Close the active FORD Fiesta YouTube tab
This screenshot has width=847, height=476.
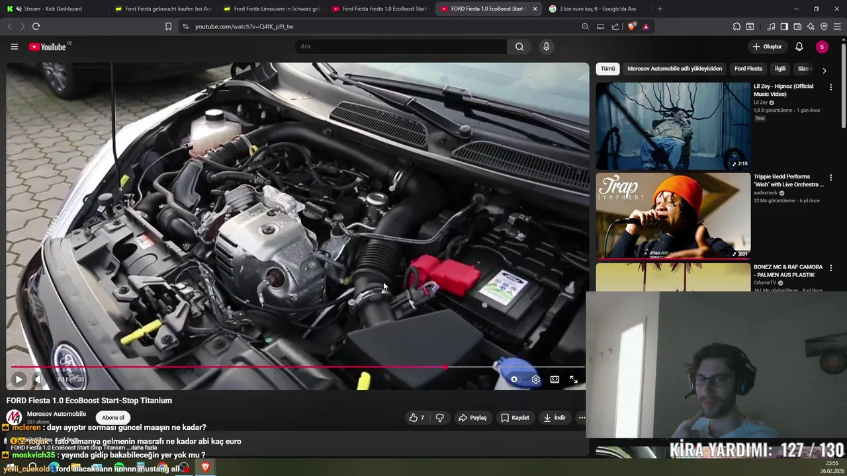point(535,9)
